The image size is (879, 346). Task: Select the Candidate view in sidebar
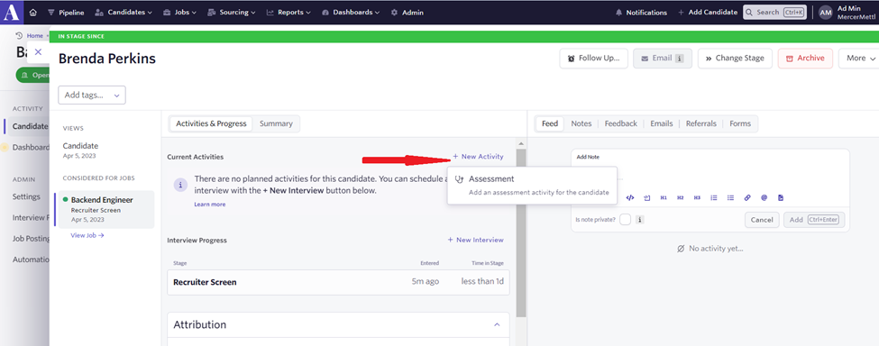pyautogui.click(x=80, y=150)
